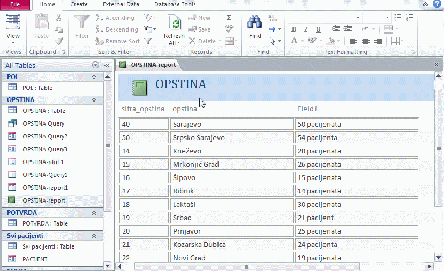Click the font color A icon
Screen dimensions: 444x271
pos(294,41)
